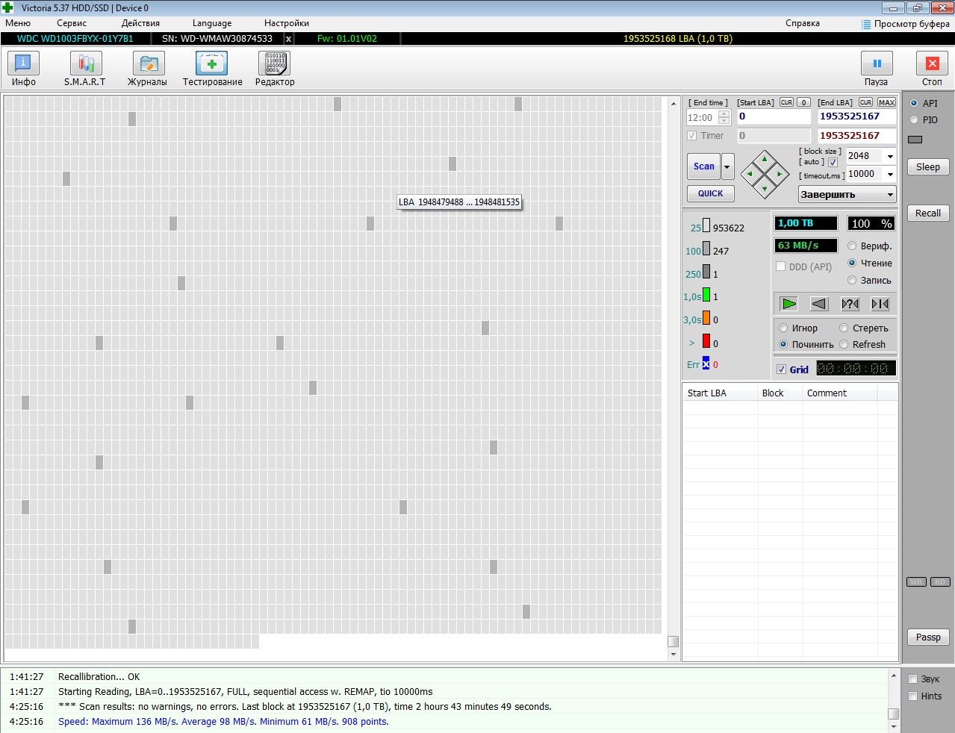Select the Стереть erase action radio button

click(x=844, y=328)
